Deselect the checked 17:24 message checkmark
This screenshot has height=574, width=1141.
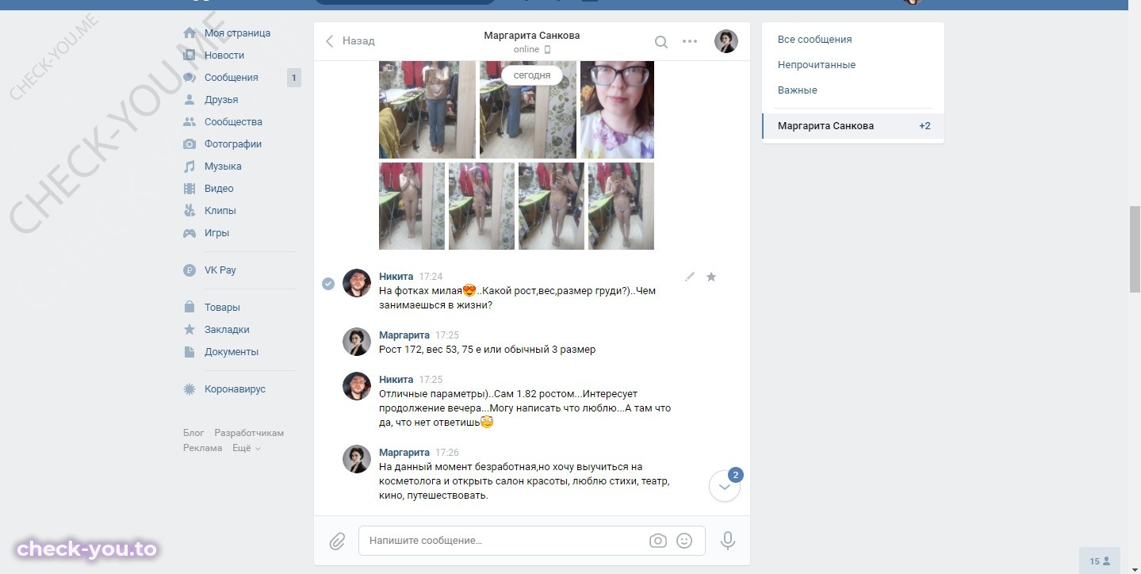(x=328, y=284)
